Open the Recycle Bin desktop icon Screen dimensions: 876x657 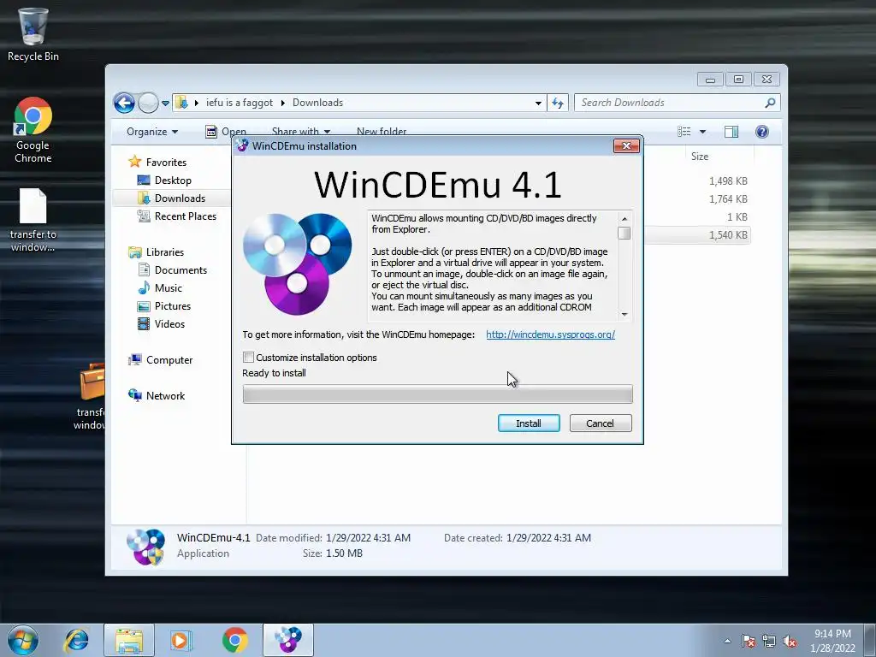[33, 33]
